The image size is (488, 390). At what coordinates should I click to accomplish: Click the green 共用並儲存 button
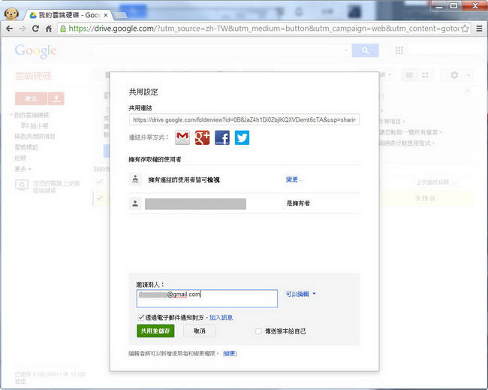[x=155, y=331]
